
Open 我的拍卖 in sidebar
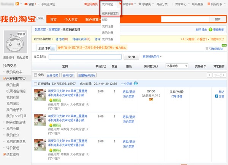(x=13, y=85)
